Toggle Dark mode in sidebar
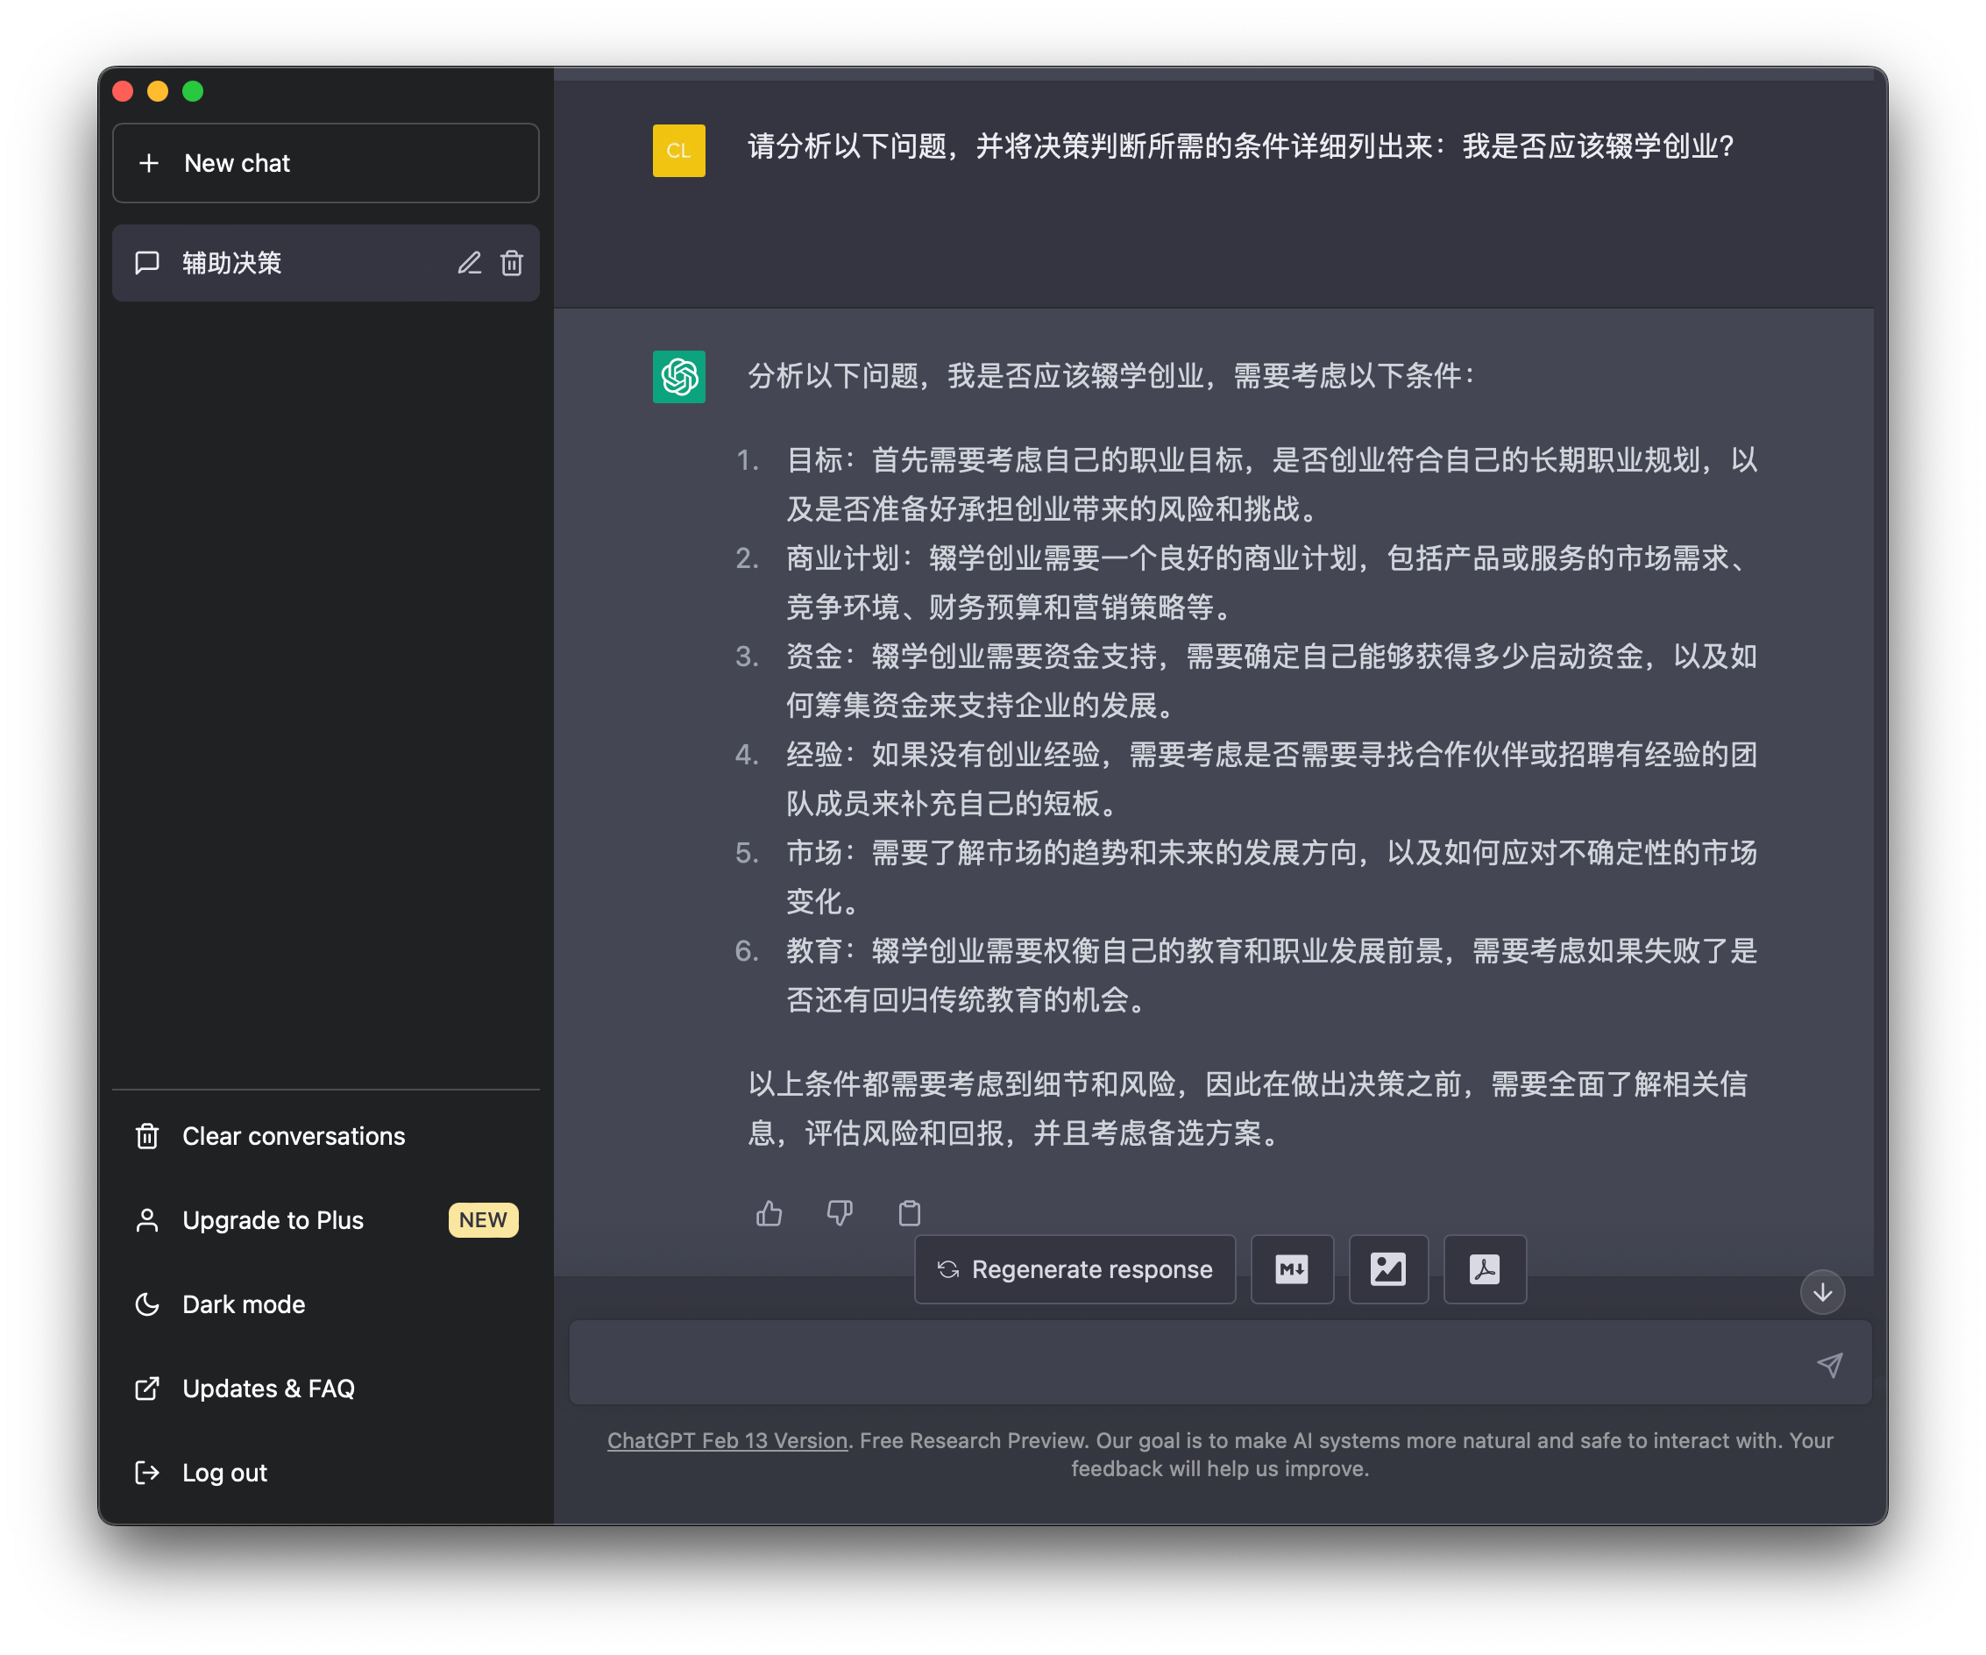Screen dimensions: 1986x1655 pos(243,1304)
